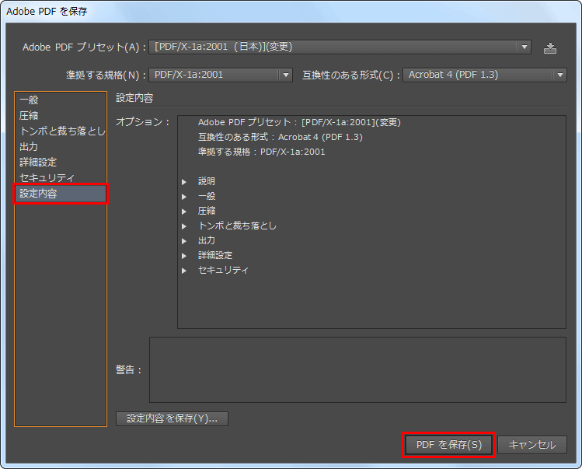
Task: Click the 設定内容を保存(Y)... button
Action: click(172, 418)
